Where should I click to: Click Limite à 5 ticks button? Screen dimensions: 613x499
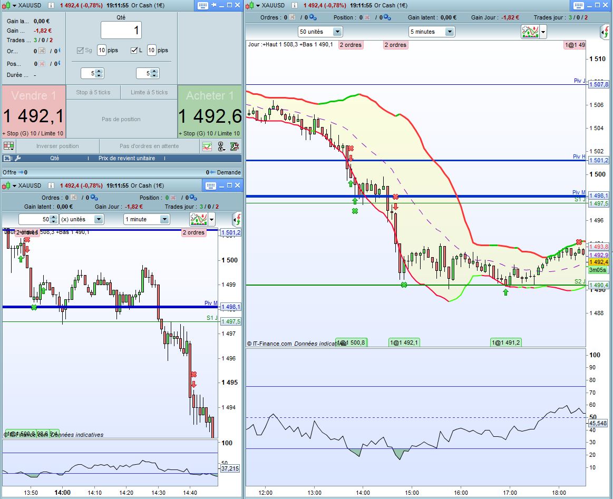[x=149, y=92]
